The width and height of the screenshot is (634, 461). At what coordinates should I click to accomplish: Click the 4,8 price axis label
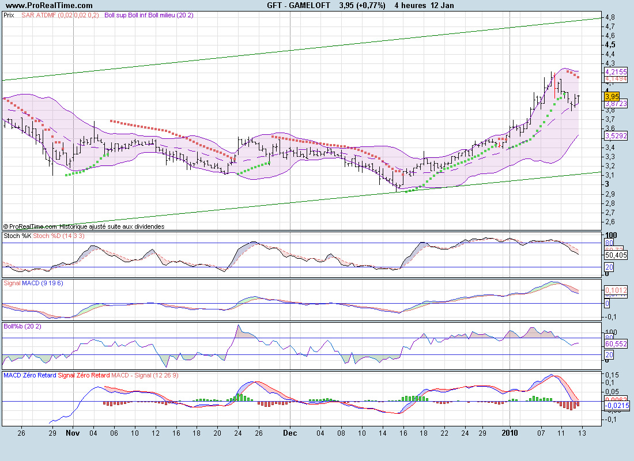pos(610,17)
